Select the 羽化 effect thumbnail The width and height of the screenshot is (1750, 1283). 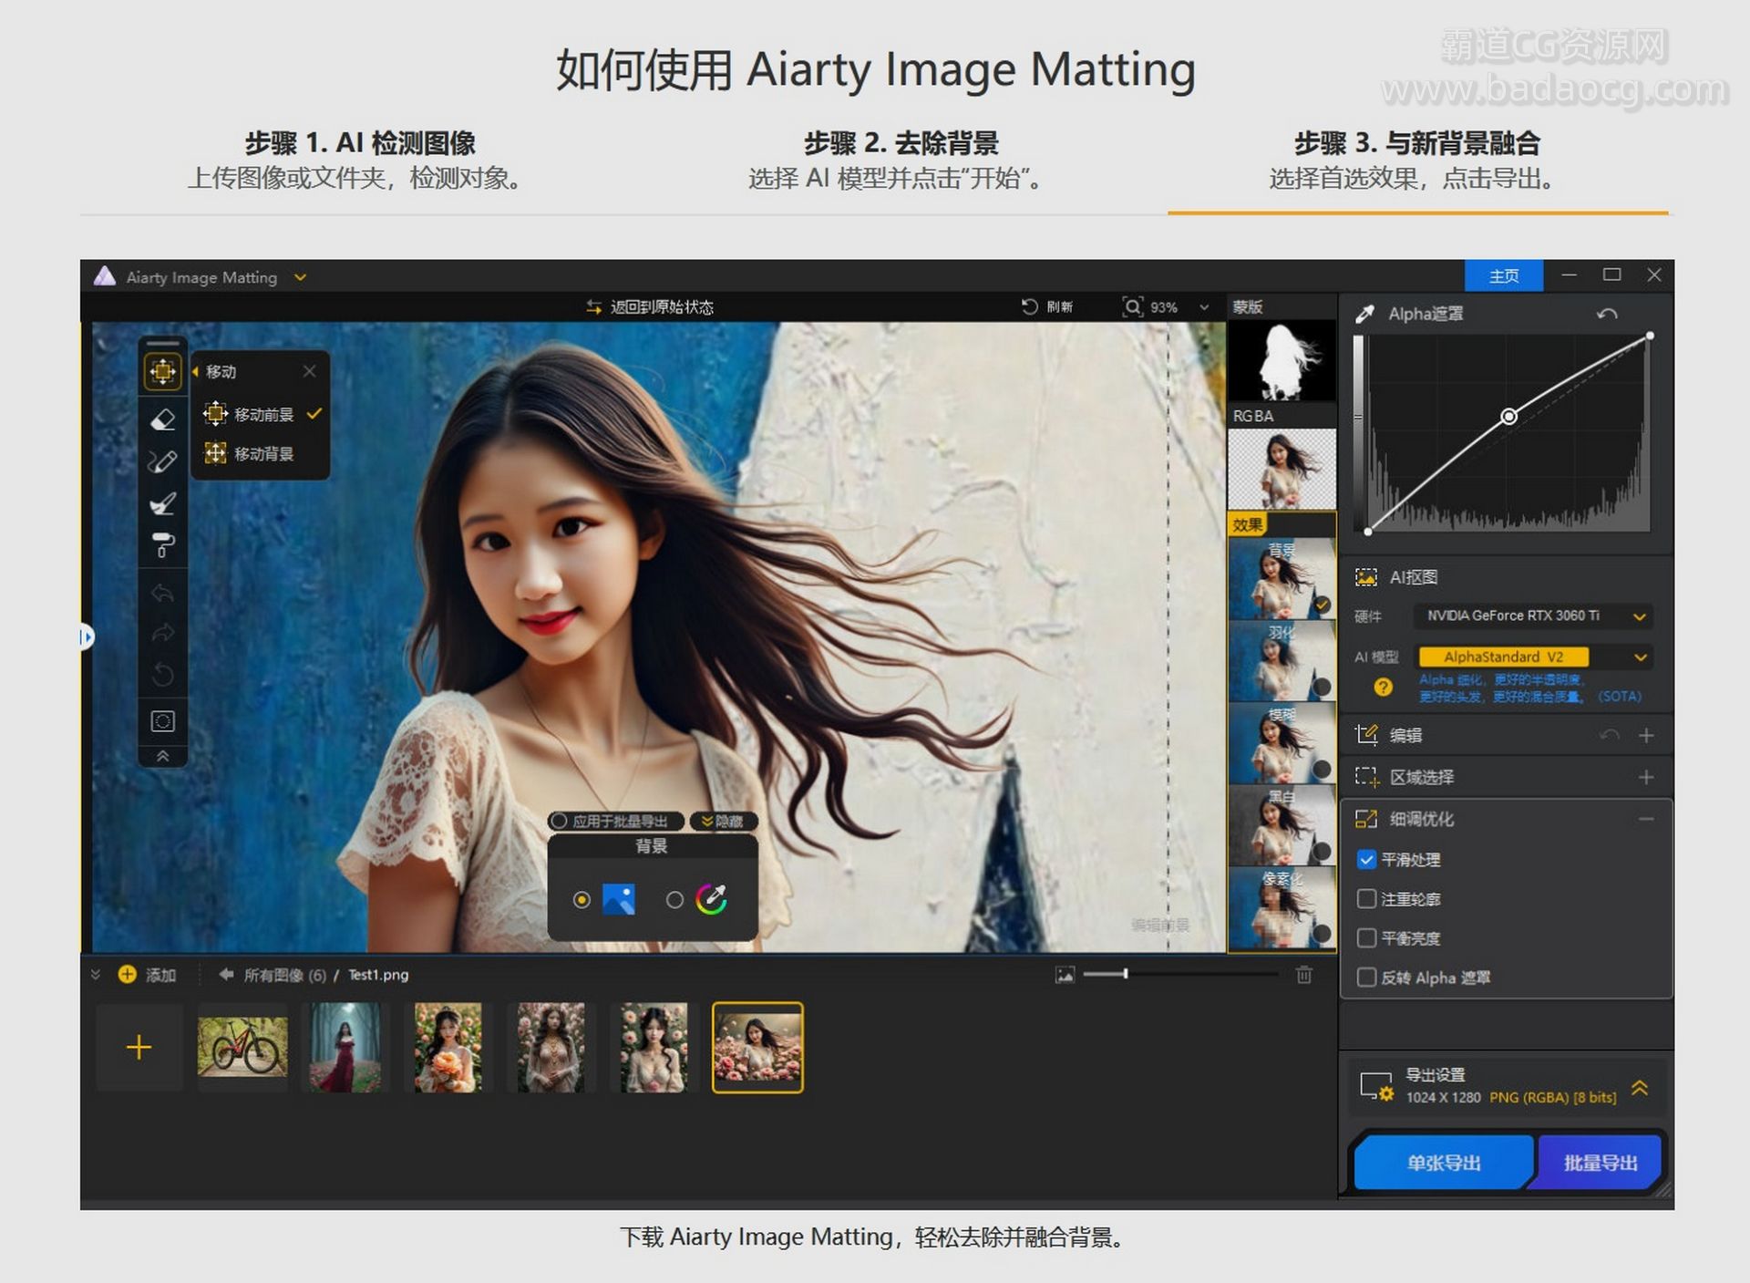[x=1282, y=660]
